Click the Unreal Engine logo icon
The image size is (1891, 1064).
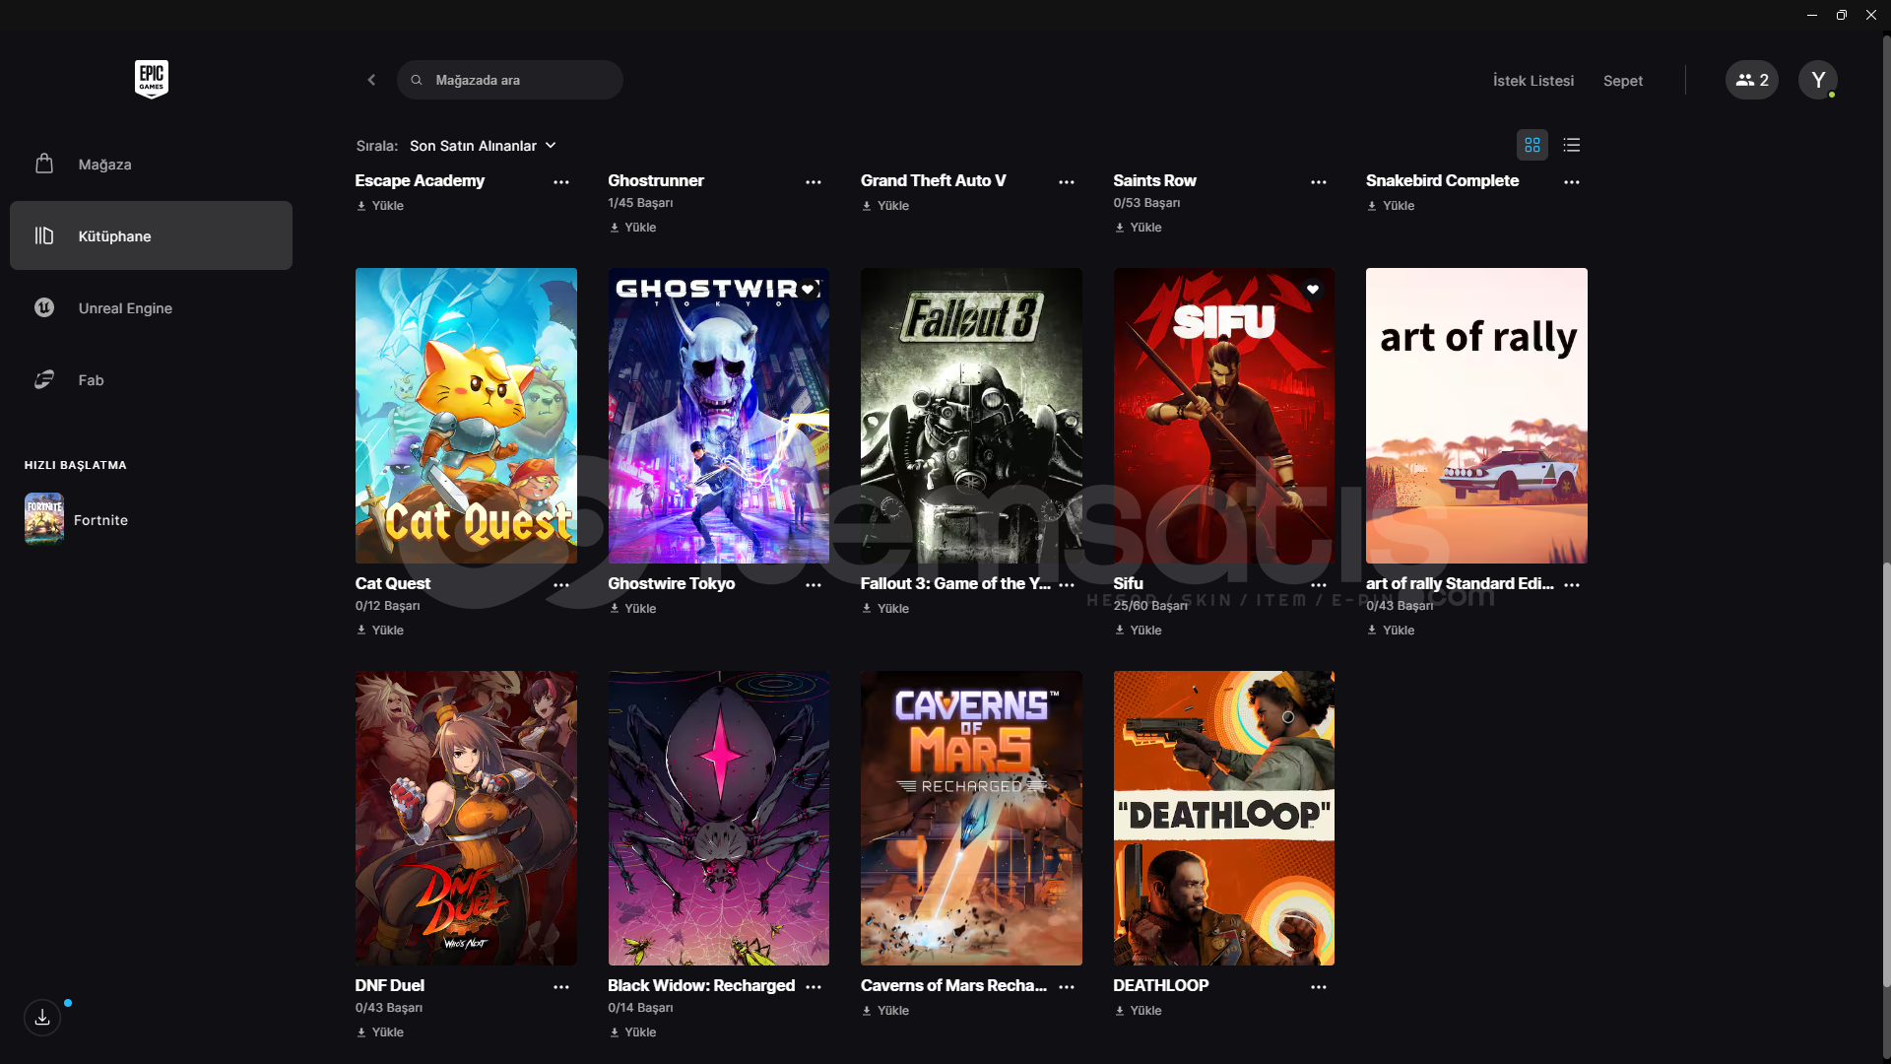pos(44,307)
